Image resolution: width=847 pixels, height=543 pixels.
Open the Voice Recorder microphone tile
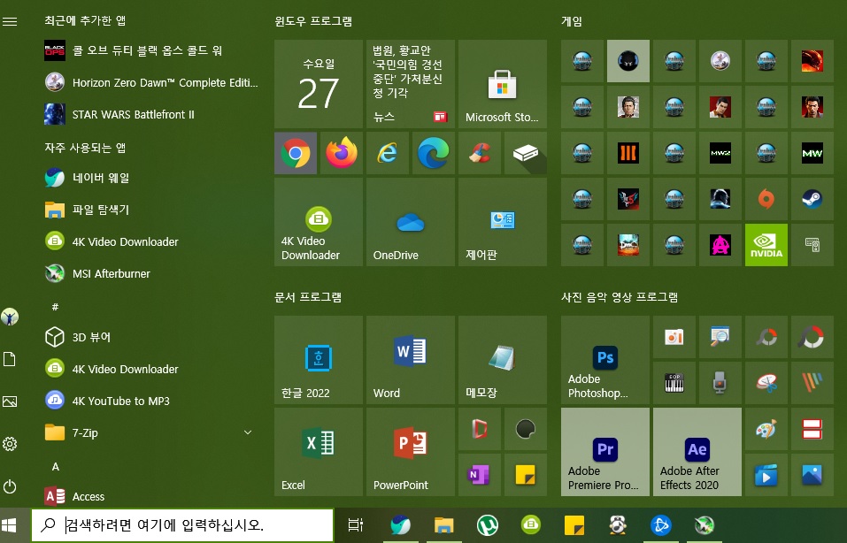(x=720, y=383)
